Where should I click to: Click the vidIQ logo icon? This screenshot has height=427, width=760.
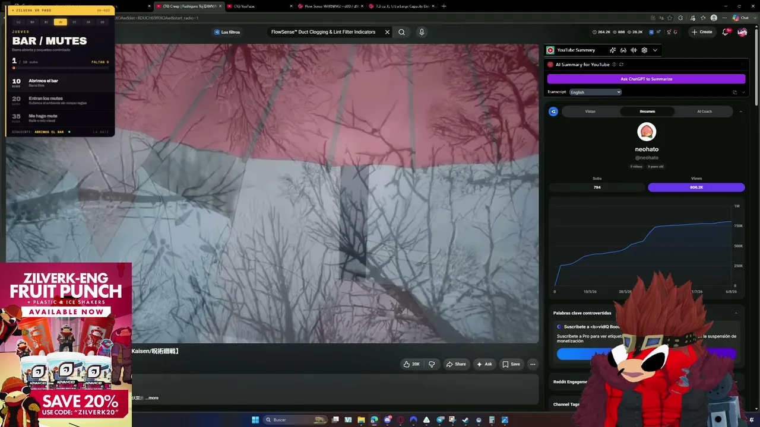tap(553, 111)
